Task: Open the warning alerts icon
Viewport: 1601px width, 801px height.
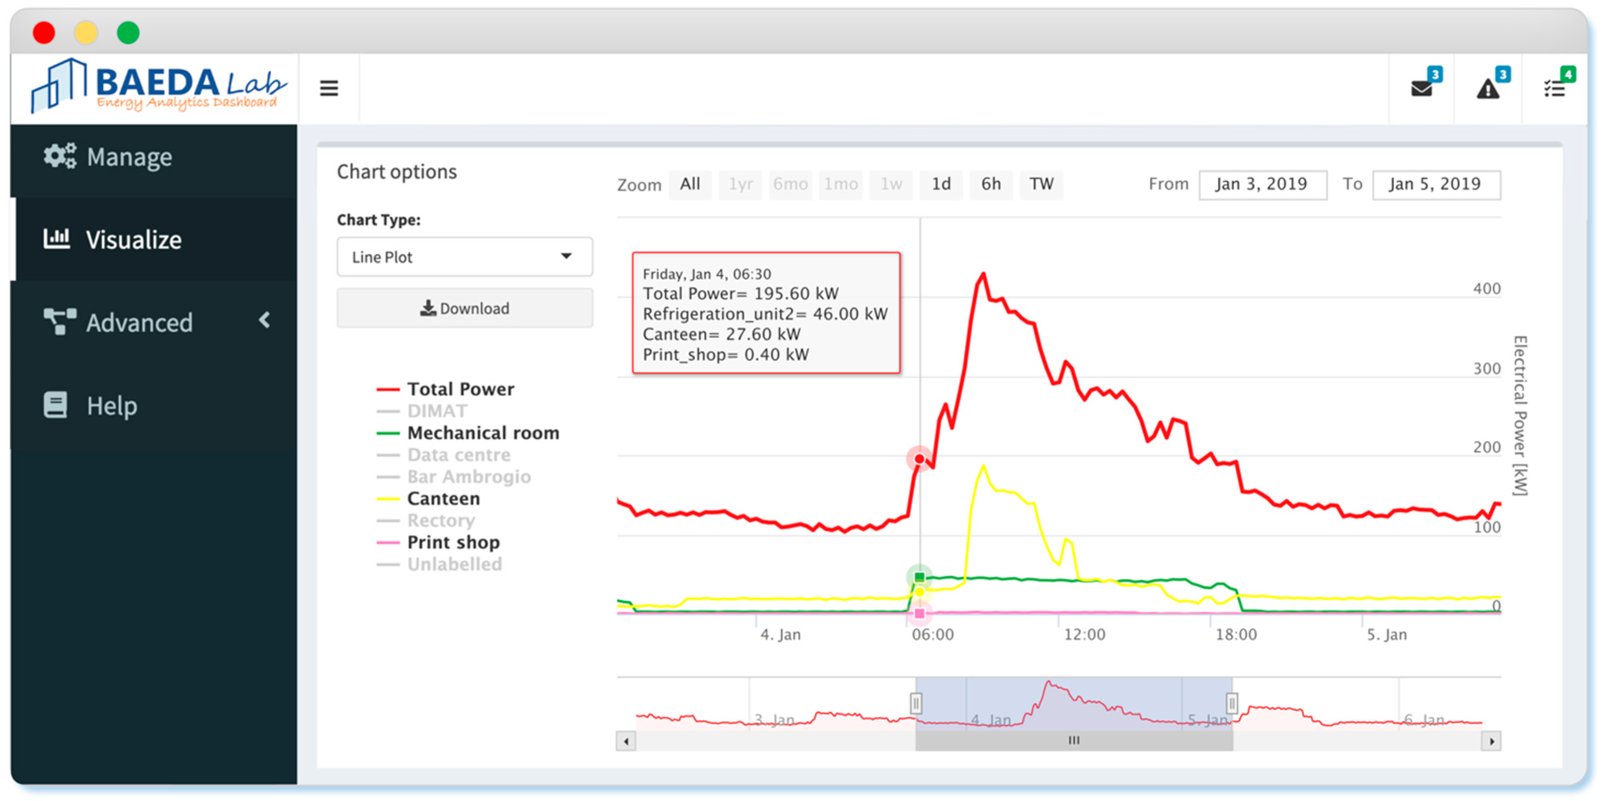Action: (x=1487, y=88)
